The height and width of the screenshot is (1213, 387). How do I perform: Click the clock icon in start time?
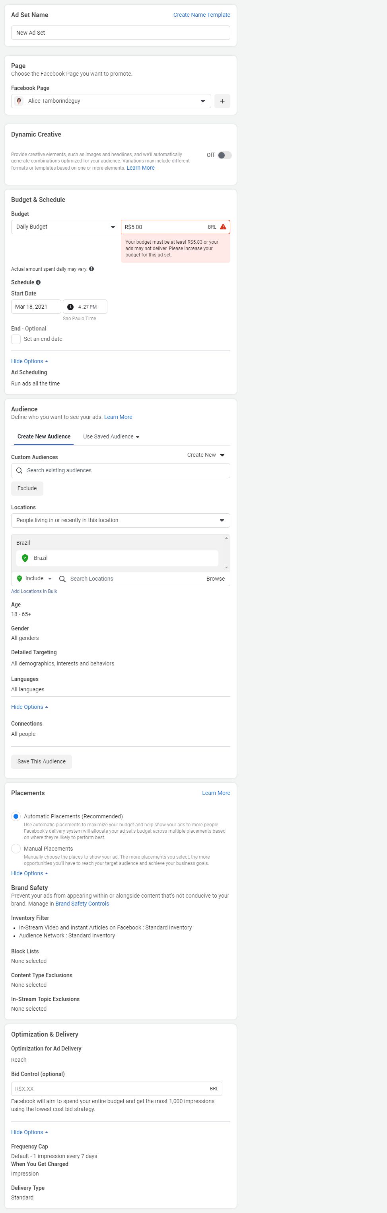[70, 307]
